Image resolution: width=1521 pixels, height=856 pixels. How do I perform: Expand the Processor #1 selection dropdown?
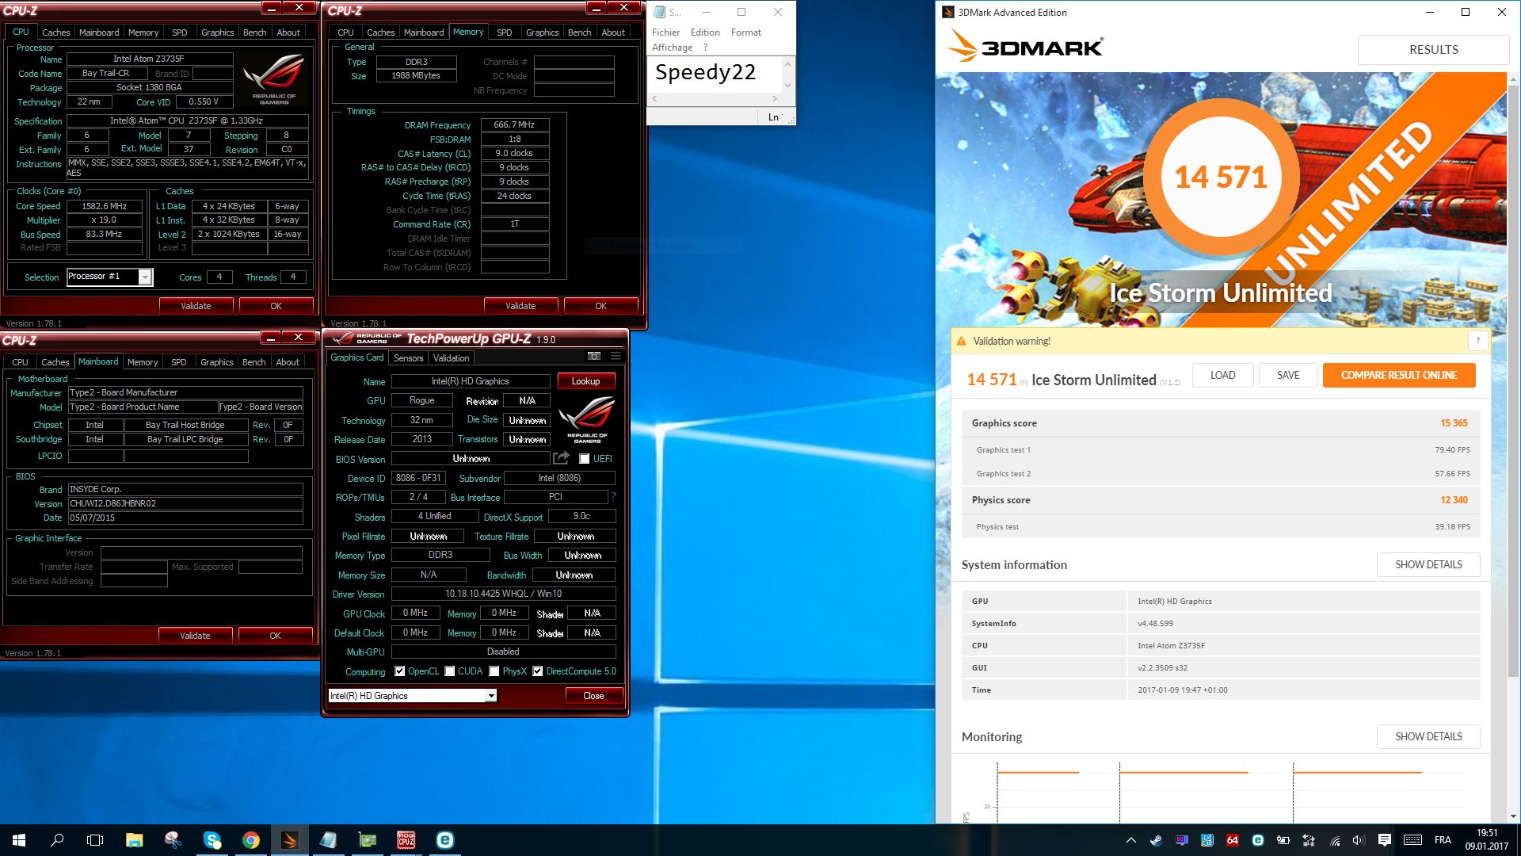tap(145, 277)
